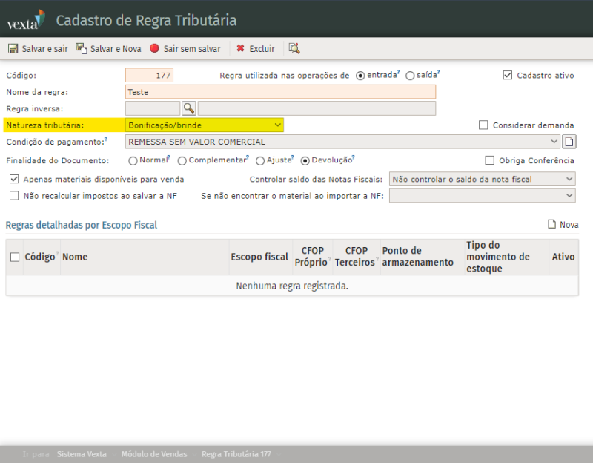Click Nova to add a detailed rule
This screenshot has width=593, height=463.
[x=563, y=225]
